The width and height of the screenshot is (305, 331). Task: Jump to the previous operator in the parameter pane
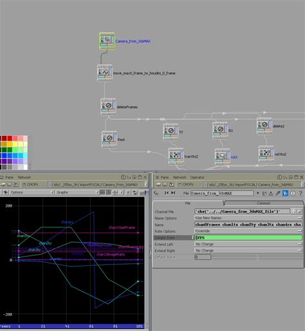click(167, 193)
